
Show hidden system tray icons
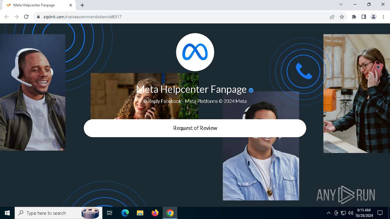tap(328, 213)
